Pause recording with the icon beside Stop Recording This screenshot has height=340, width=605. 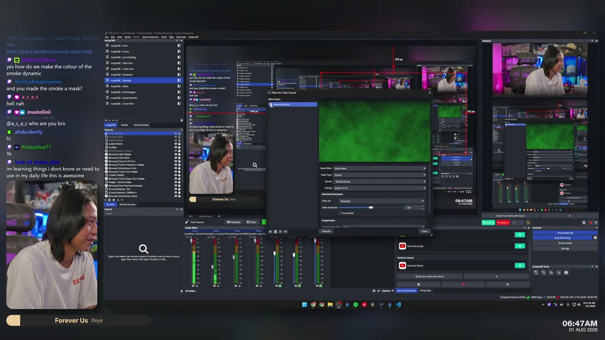point(595,238)
